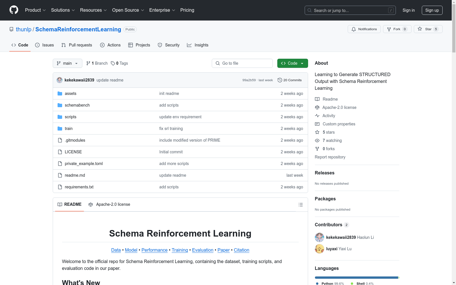Click the Custom properties note icon

coord(317,124)
